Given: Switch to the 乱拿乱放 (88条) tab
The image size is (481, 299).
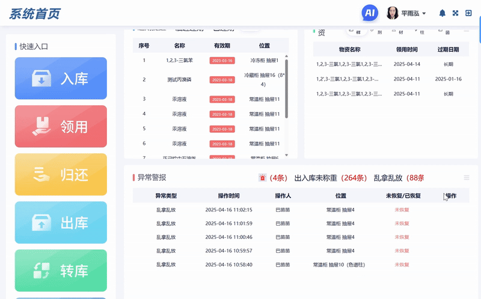Looking at the screenshot, I should 399,178.
